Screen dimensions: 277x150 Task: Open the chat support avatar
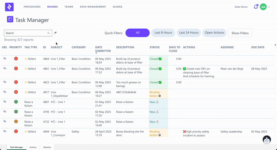click(x=267, y=140)
